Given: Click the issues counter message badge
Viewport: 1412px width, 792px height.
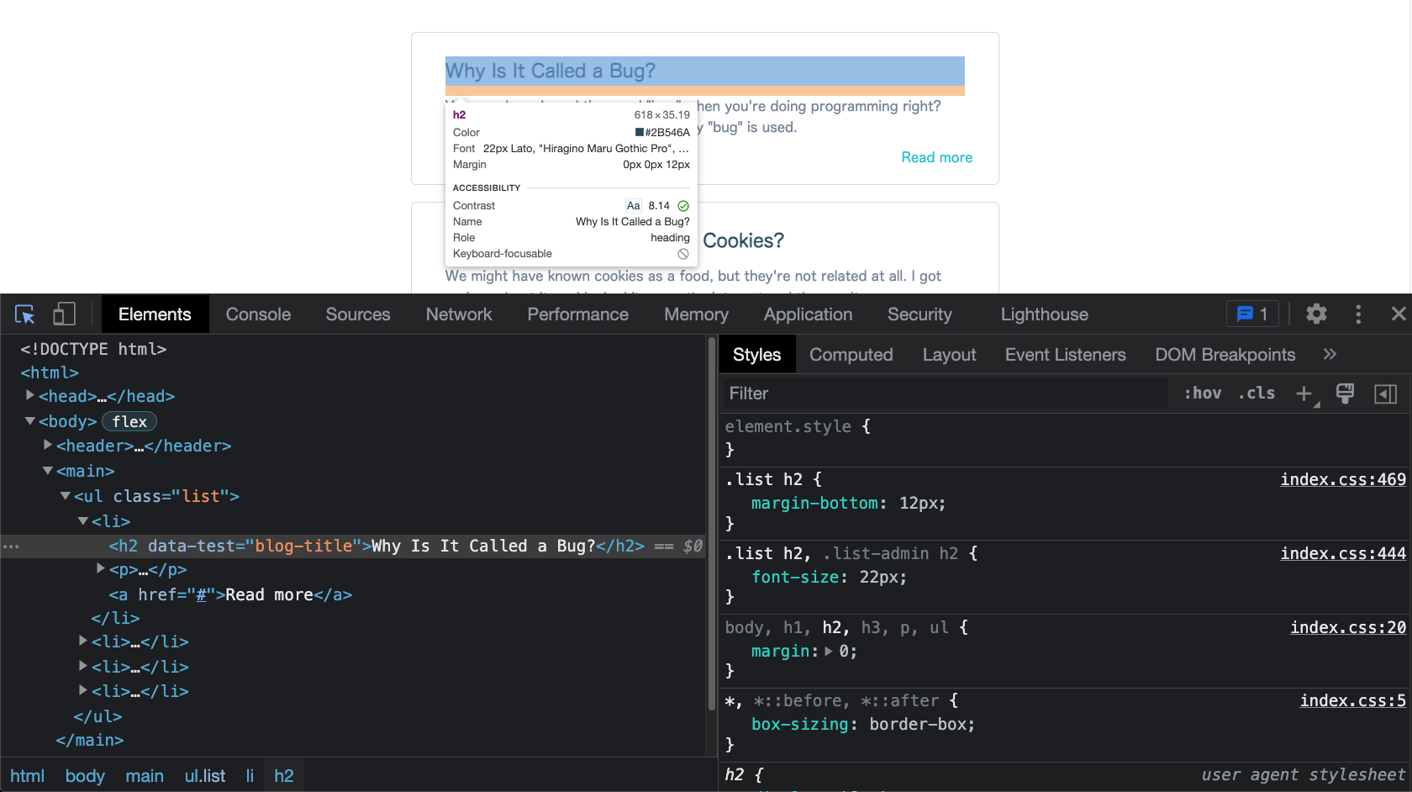Looking at the screenshot, I should tap(1252, 314).
